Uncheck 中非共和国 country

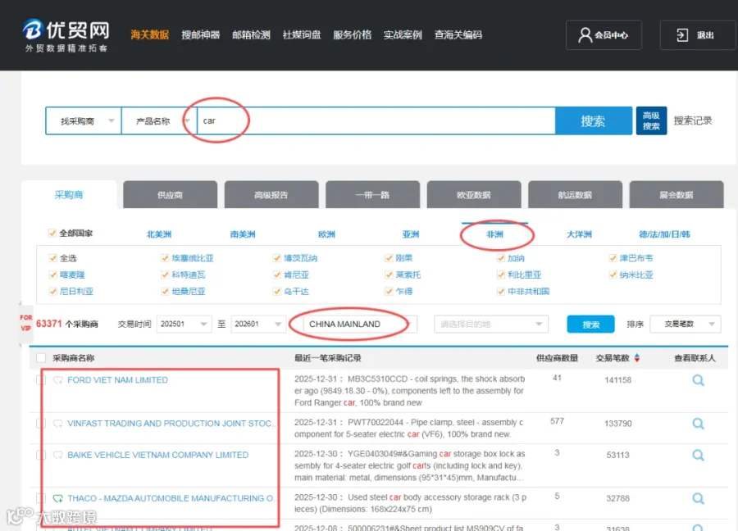click(501, 291)
